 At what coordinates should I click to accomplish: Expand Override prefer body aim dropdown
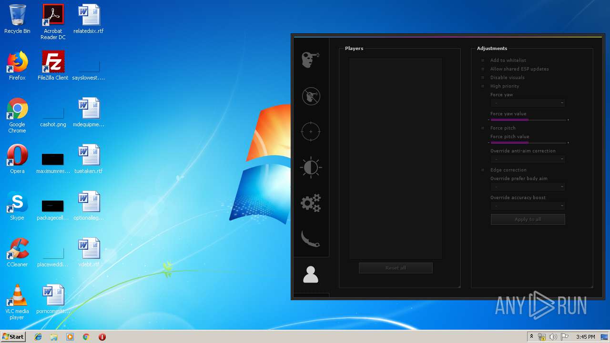(528, 187)
